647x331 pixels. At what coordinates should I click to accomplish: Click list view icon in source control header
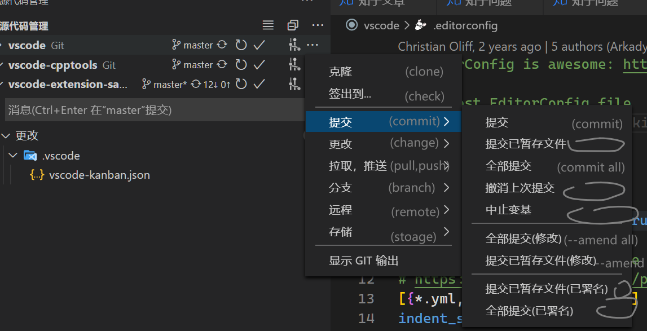(268, 25)
